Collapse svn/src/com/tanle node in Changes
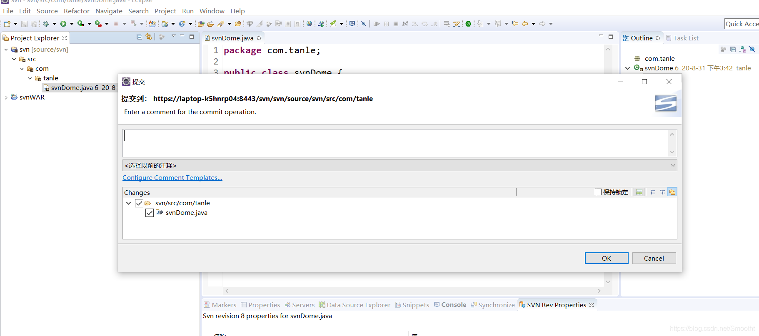Image resolution: width=759 pixels, height=336 pixels. [129, 203]
